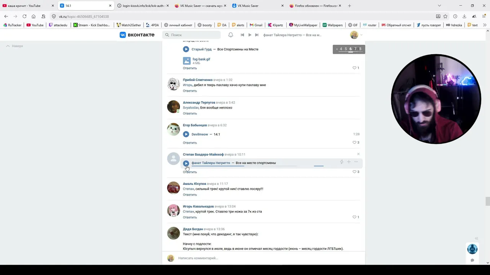Open more options dots on hovered track

coord(356,162)
